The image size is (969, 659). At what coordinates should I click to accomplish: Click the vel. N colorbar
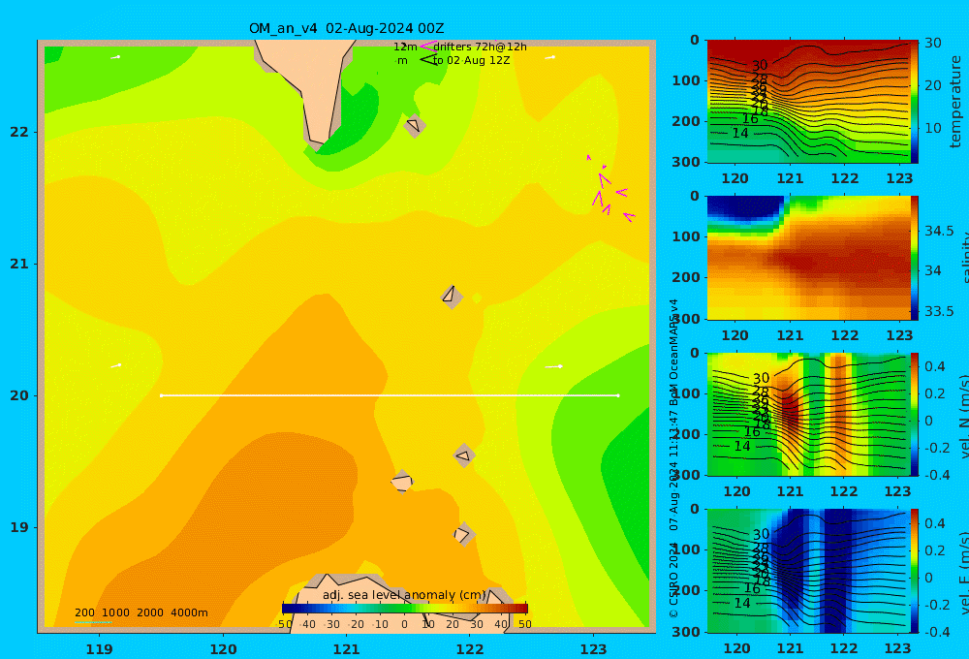914,414
